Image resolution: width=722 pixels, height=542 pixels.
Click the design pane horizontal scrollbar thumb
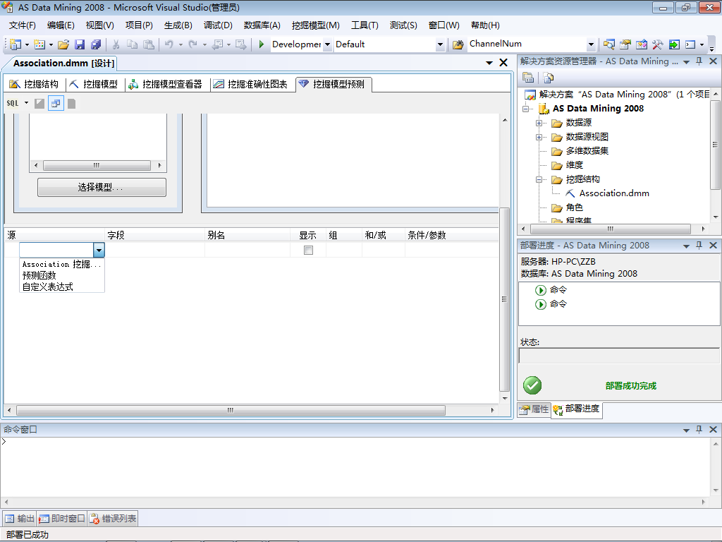(231, 410)
